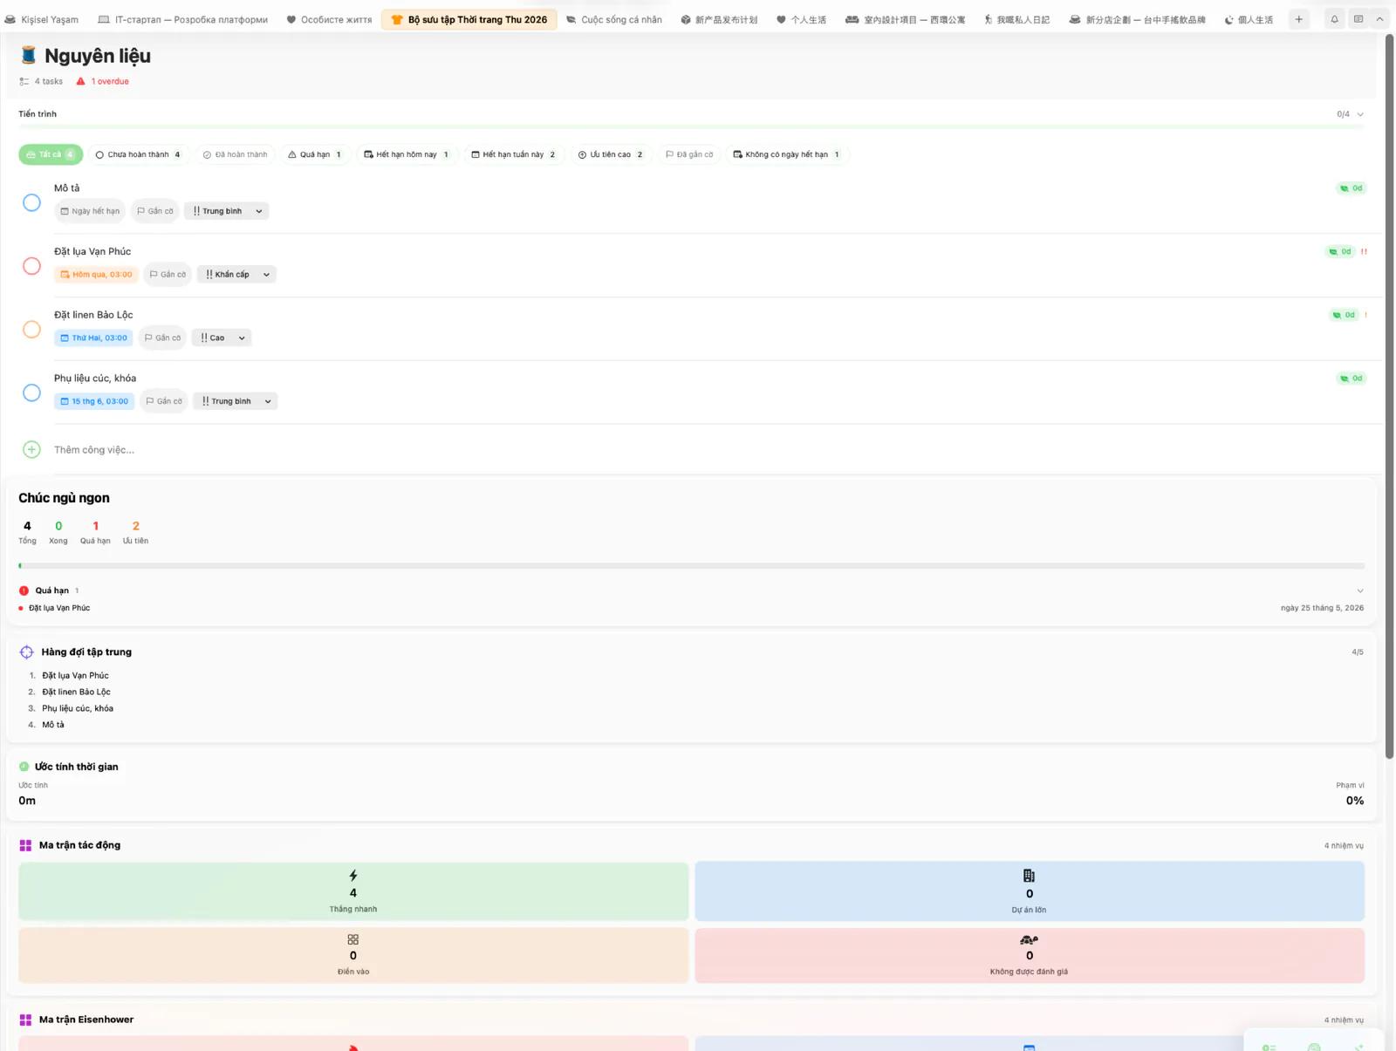The width and height of the screenshot is (1396, 1051).
Task: Mark Mô tả task as complete
Action: click(31, 202)
